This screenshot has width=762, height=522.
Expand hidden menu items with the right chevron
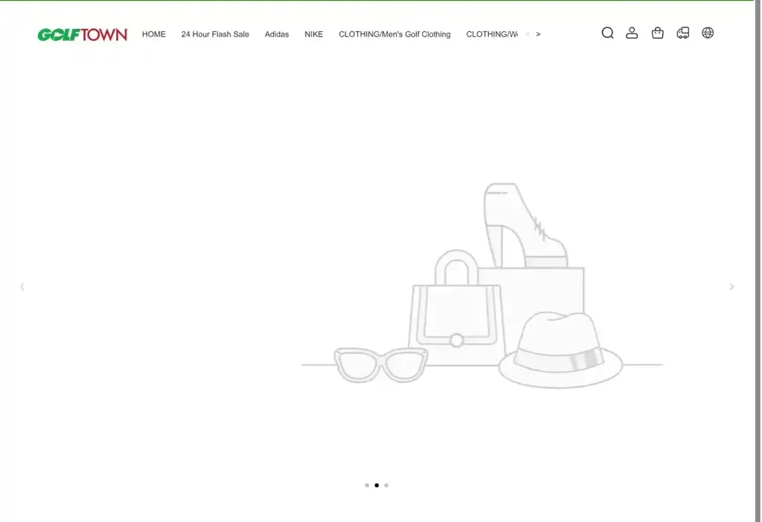pyautogui.click(x=537, y=33)
